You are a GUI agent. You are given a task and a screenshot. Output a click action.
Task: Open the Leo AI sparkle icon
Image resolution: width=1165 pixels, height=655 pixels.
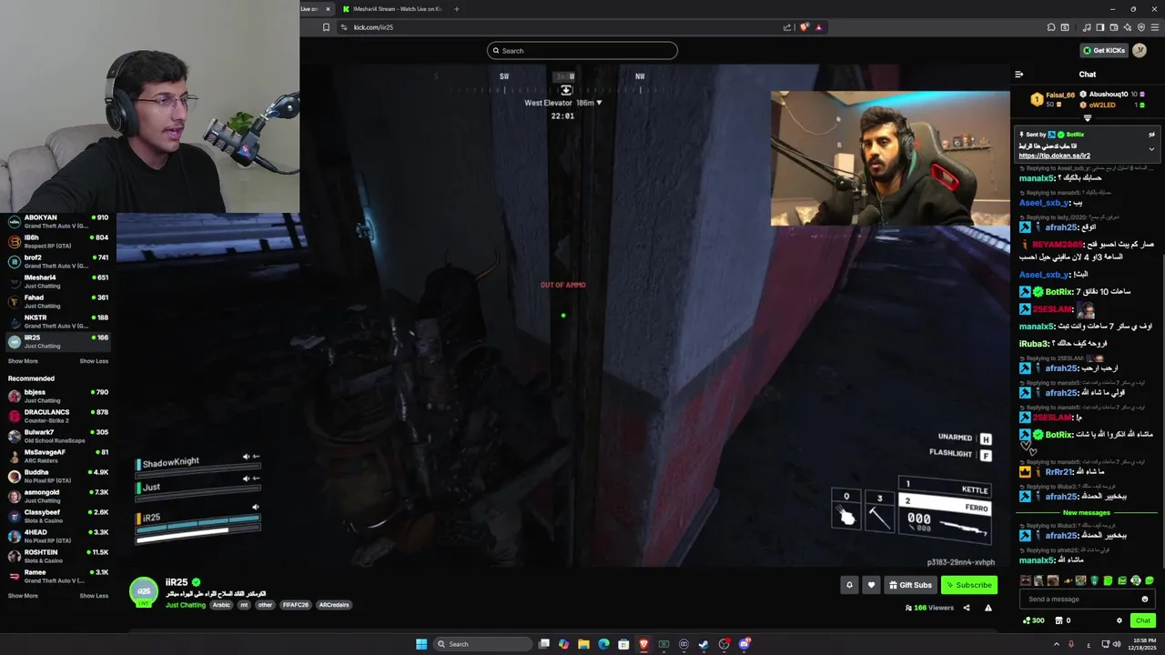pos(1127,27)
